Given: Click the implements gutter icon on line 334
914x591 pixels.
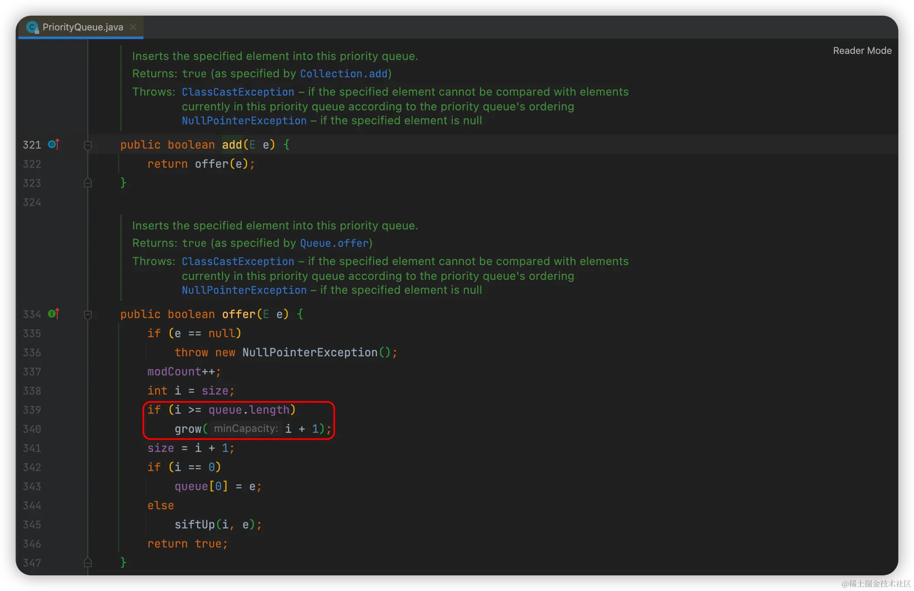Looking at the screenshot, I should tap(53, 314).
